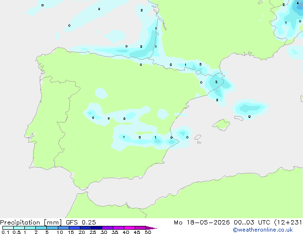Click the 'GFS 0.25' model label
This screenshot has height=234, width=303.
81,223
